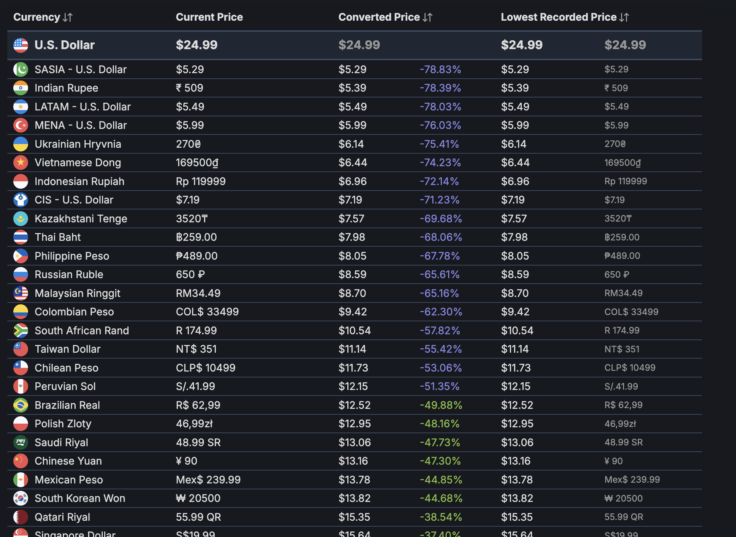This screenshot has height=537, width=736.
Task: Click the South Korean Won flag icon
Action: click(x=21, y=498)
